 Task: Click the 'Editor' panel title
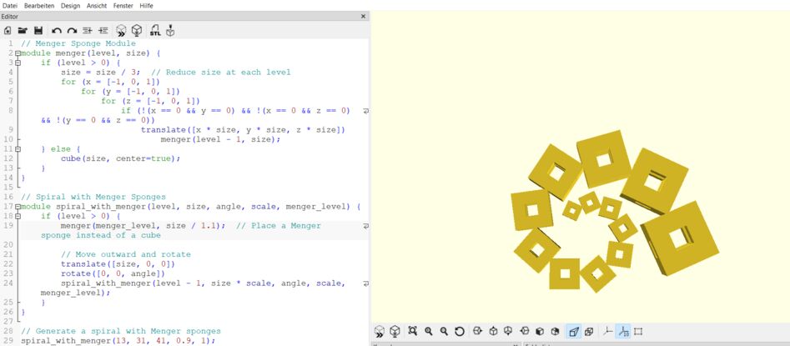9,17
